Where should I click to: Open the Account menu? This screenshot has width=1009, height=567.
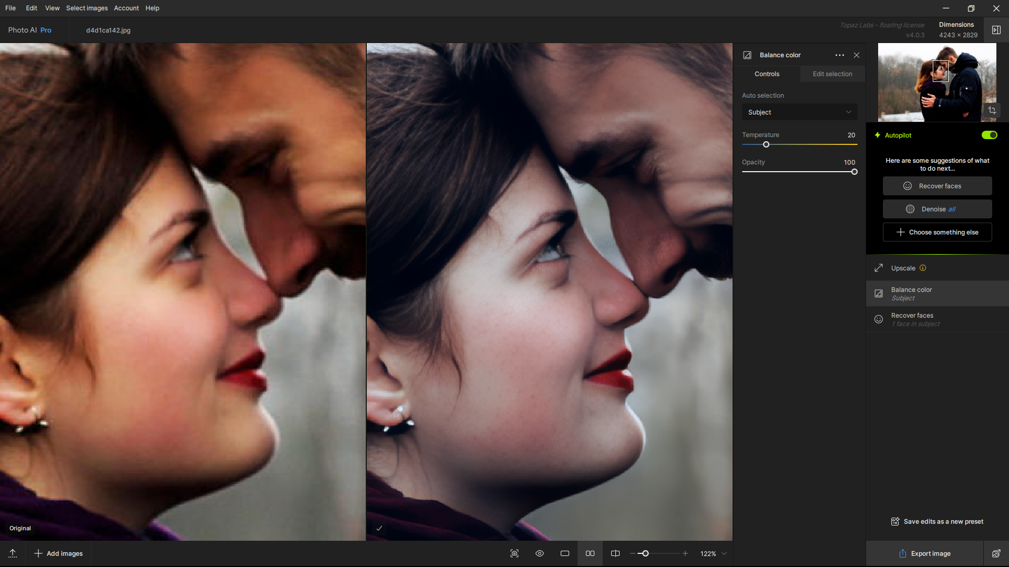point(126,8)
